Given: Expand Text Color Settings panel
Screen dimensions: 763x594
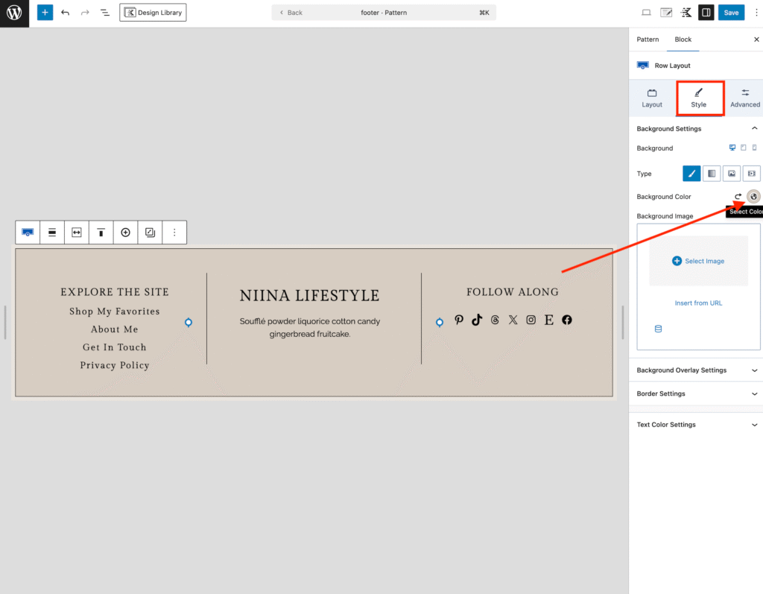Looking at the screenshot, I should pyautogui.click(x=695, y=425).
